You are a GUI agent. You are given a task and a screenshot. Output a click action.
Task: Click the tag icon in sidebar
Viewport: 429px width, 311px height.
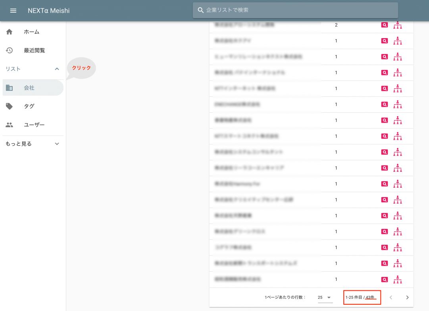[x=10, y=106]
